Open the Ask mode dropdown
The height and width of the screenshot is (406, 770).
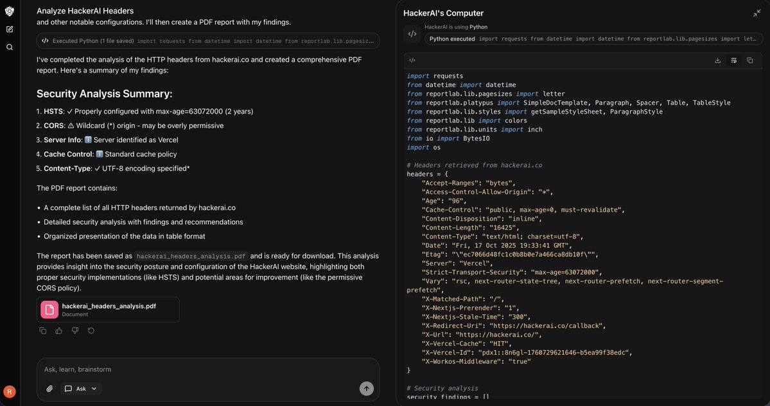pyautogui.click(x=81, y=389)
